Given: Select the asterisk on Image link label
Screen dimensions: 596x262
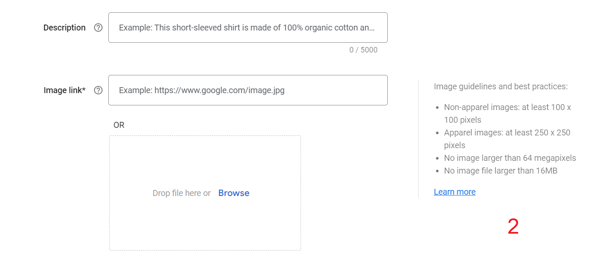Looking at the screenshot, I should tap(83, 89).
